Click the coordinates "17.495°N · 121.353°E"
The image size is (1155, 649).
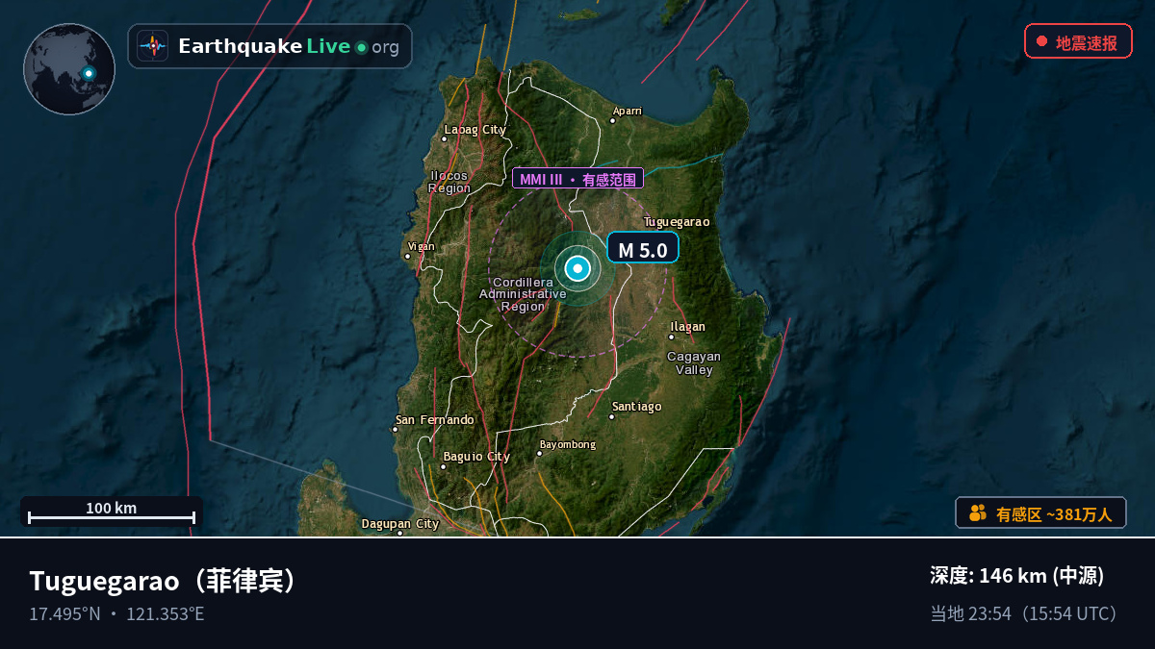116,614
